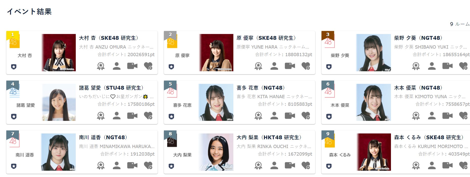Open profile person icon for 木本 優菜
The image size is (470, 177).
point(432,115)
